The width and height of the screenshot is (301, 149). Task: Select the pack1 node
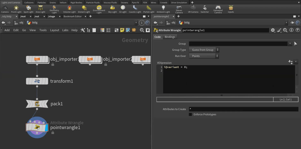pyautogui.click(x=37, y=104)
